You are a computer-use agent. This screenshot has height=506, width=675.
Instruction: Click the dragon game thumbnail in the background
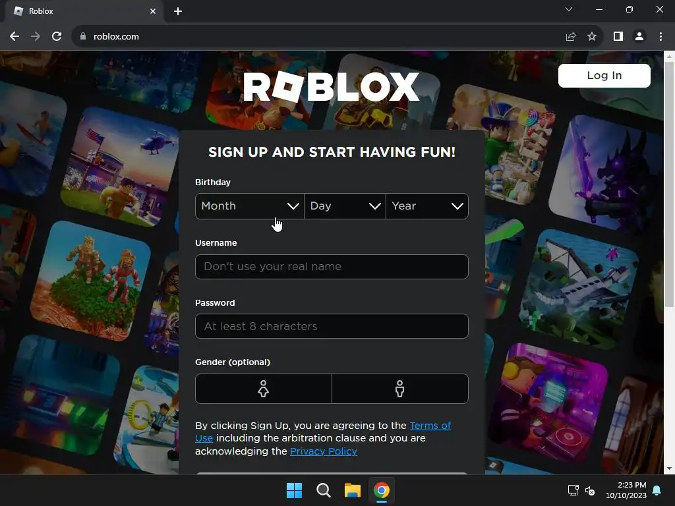click(x=607, y=172)
